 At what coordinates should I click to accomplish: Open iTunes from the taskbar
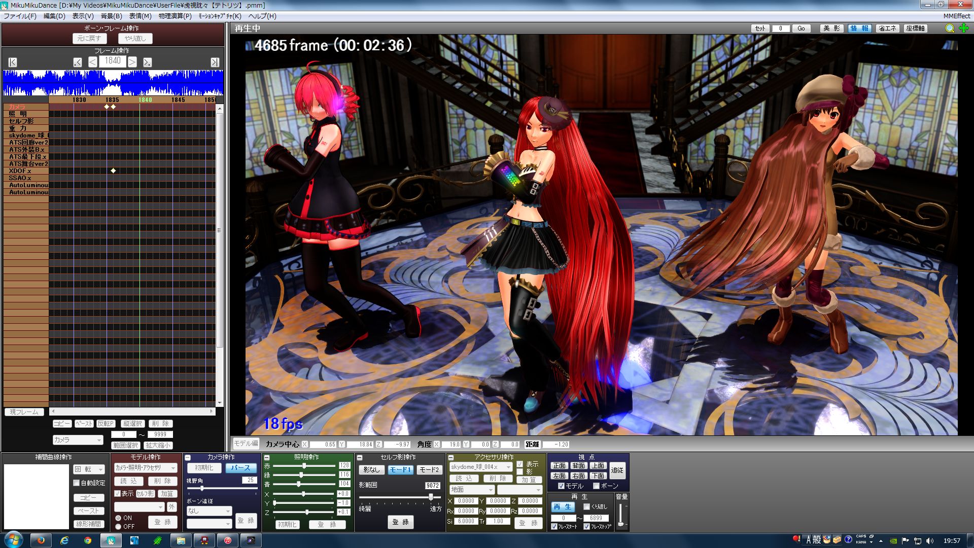pos(228,540)
